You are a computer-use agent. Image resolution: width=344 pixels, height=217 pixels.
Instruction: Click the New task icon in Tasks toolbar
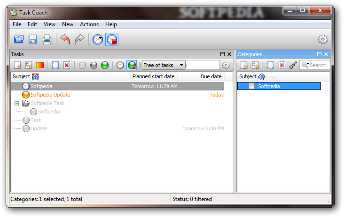[17, 65]
